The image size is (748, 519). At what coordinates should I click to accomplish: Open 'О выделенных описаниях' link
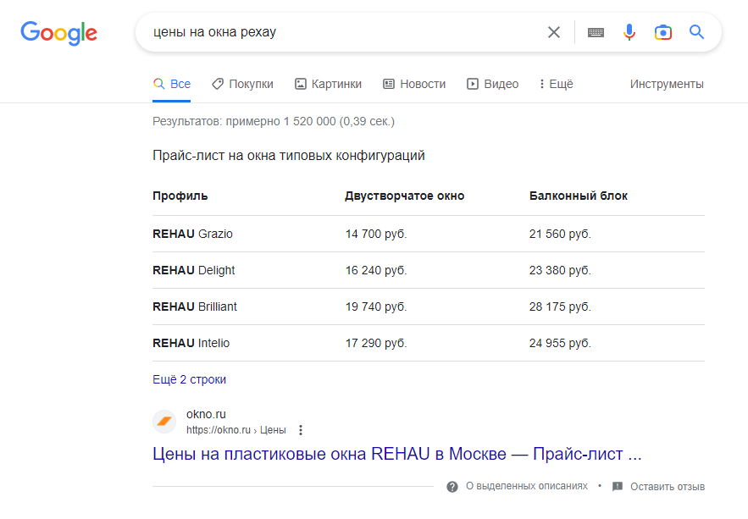pyautogui.click(x=527, y=486)
